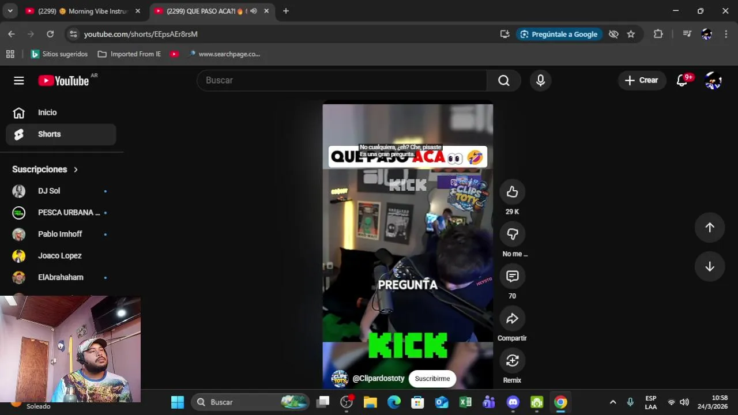The height and width of the screenshot is (415, 738).
Task: Click the Crear button
Action: click(x=642, y=81)
